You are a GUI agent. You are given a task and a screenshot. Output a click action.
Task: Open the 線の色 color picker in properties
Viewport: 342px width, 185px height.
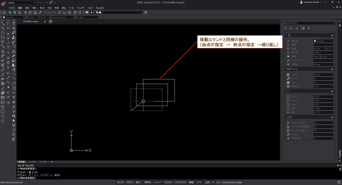point(323,41)
